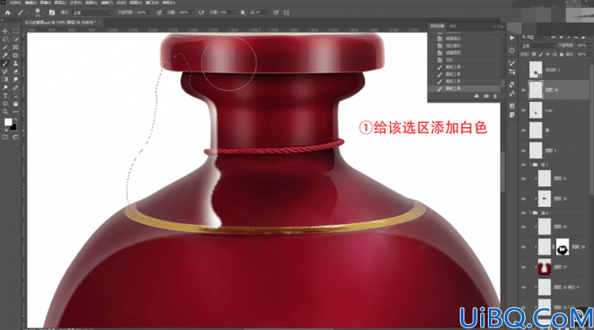Open the brush settings panel from options bar
594x330 pixels.
tap(52, 13)
